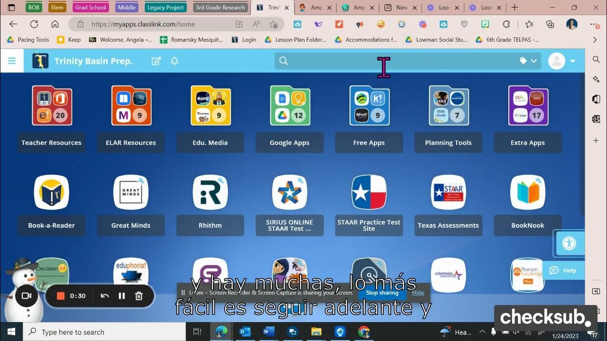Viewport: 607px width, 341px height.
Task: Click the user avatar in ClassLink header
Action: 557,61
